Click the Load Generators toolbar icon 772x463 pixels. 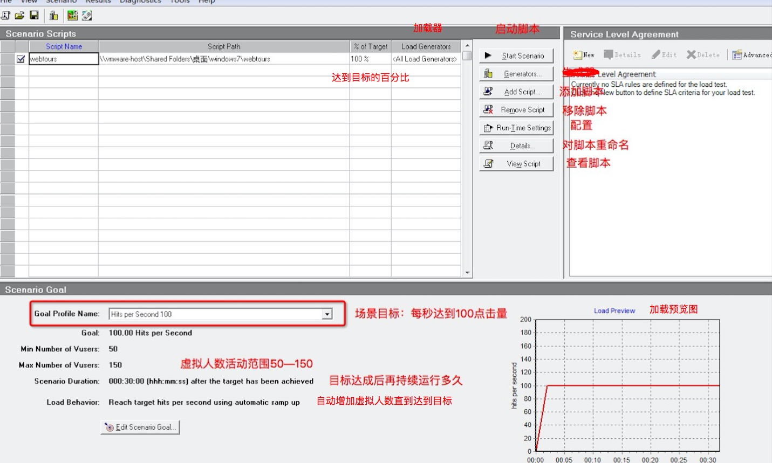pos(53,16)
